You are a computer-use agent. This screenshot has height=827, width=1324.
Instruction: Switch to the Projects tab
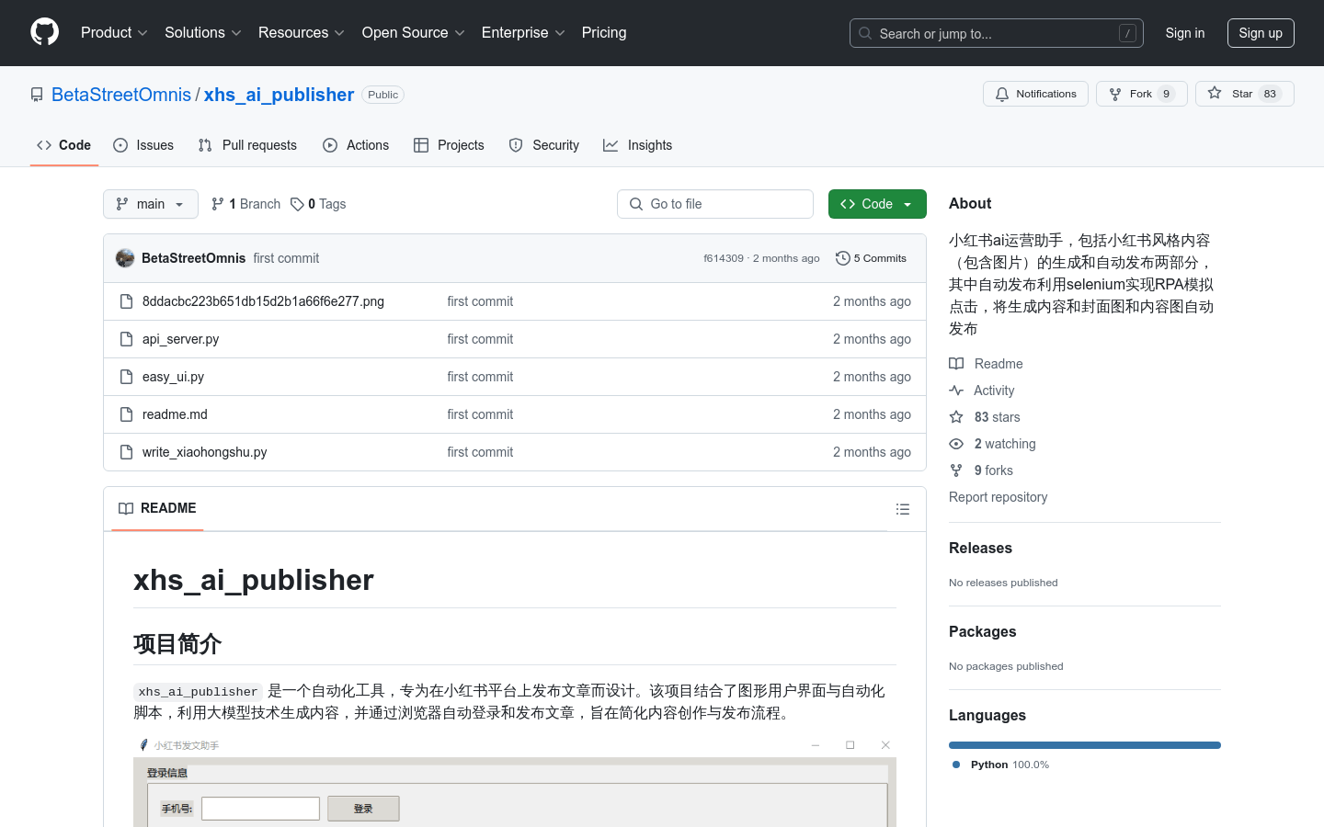coord(449,145)
